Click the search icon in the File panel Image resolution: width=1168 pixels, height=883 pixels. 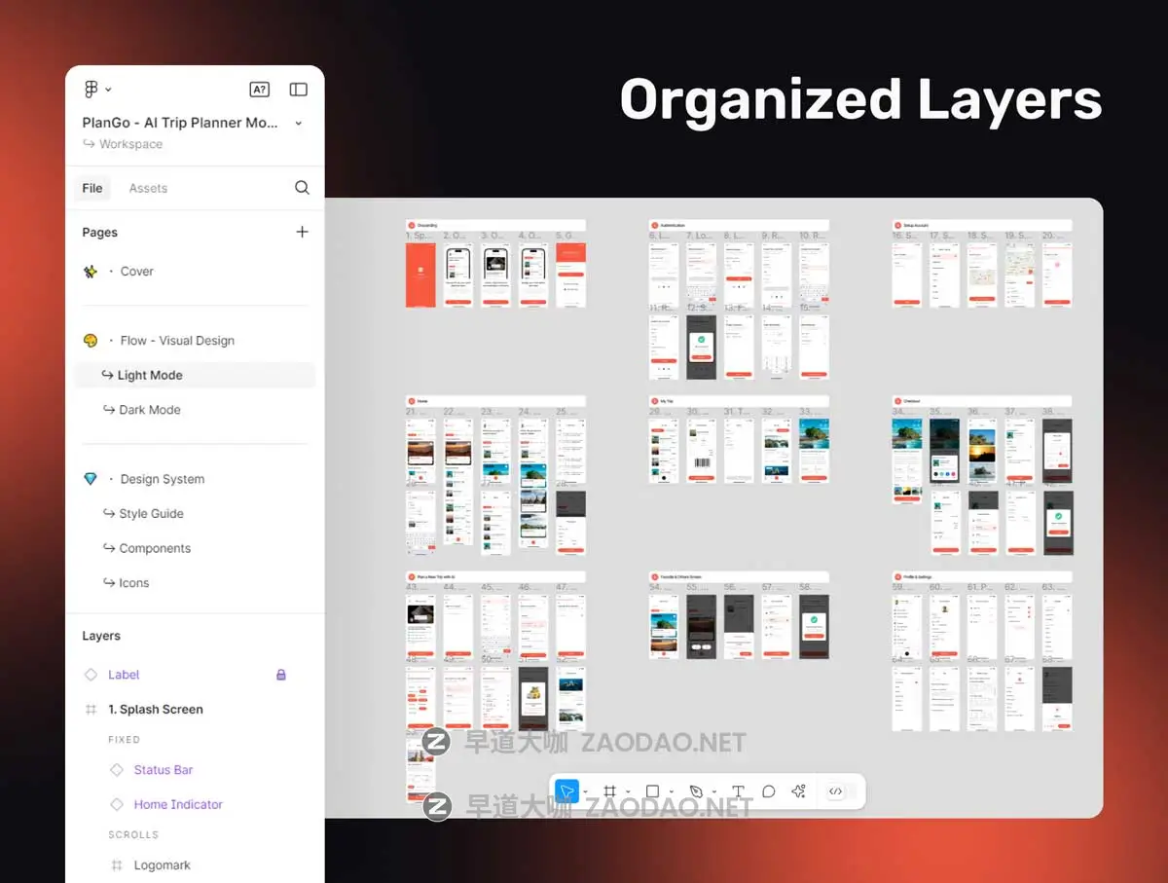[x=302, y=188]
